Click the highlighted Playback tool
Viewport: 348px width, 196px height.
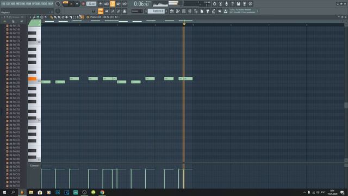(82, 17)
